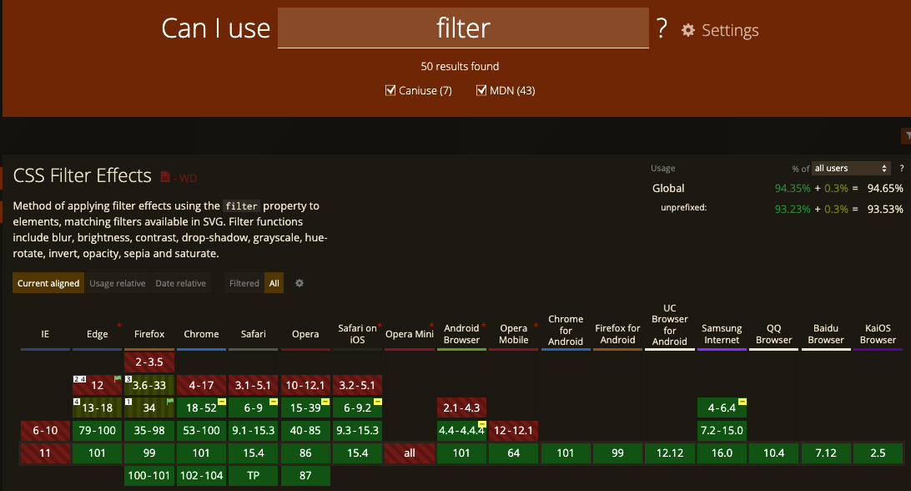Click yellow prefix marker on Safari 6-9
Viewport: 911px width, 491px height.
(274, 402)
